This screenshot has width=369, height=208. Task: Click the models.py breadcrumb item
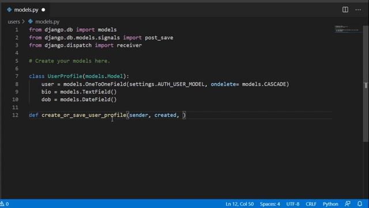pyautogui.click(x=47, y=22)
